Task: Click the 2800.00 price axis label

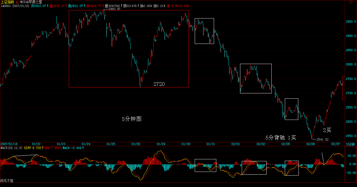Action: point(351,64)
